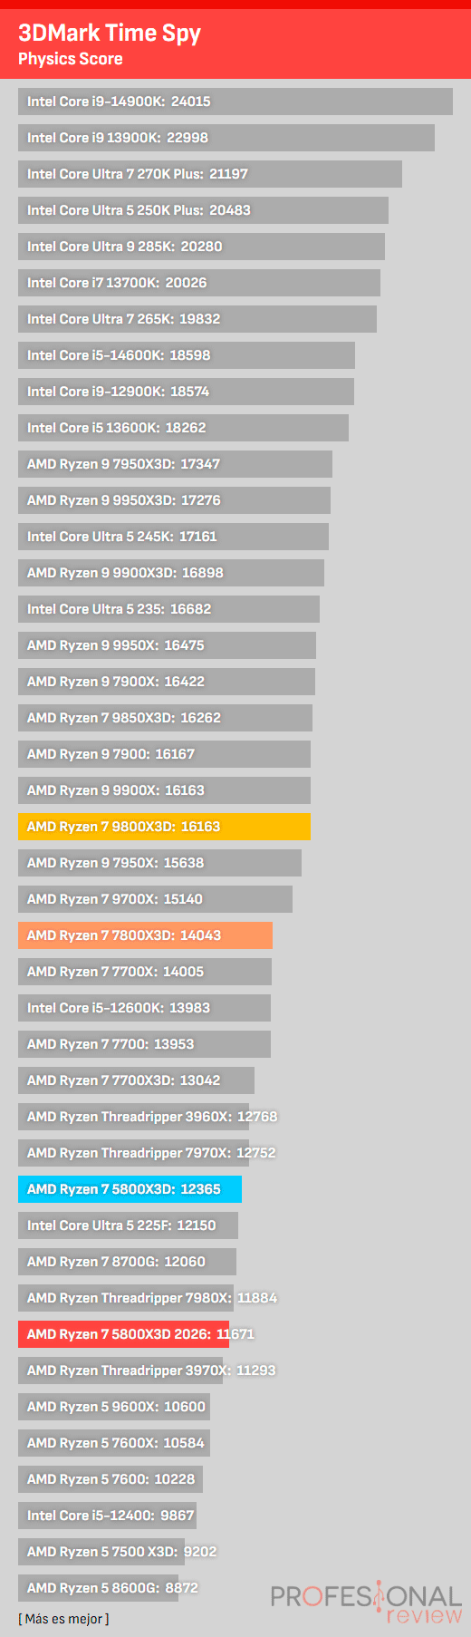Viewport: 471px width, 1637px height.
Task: Click the Intel Core i5-12400 bar
Action: coord(107,1516)
